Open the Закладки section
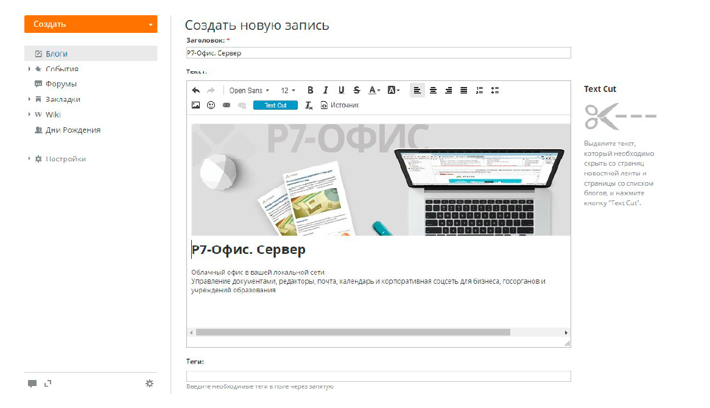Viewport: 710px width, 408px height. click(x=63, y=99)
